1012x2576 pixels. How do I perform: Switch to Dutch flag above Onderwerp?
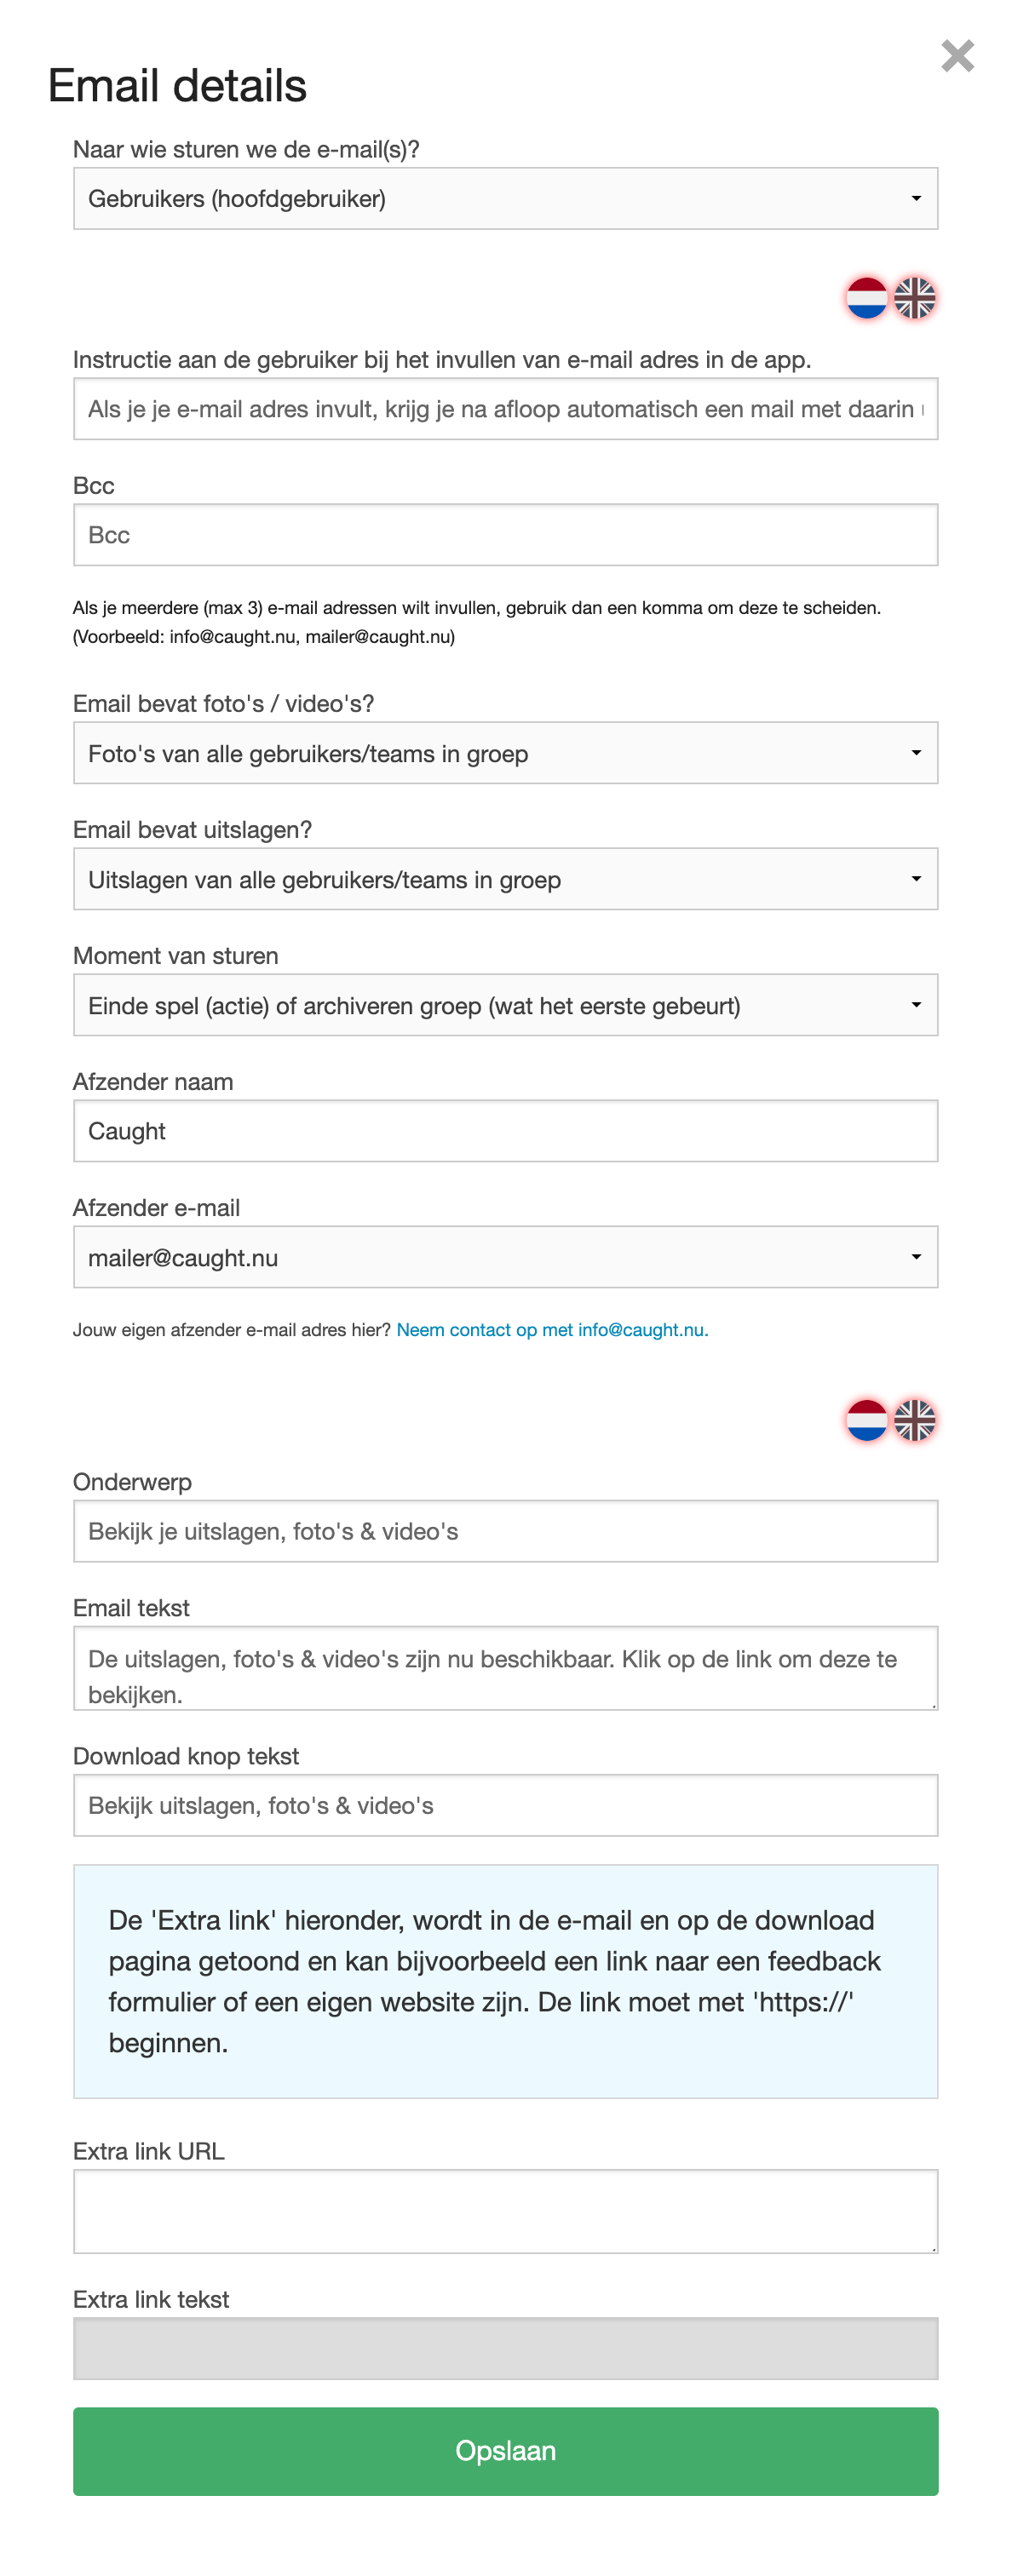(x=866, y=1420)
